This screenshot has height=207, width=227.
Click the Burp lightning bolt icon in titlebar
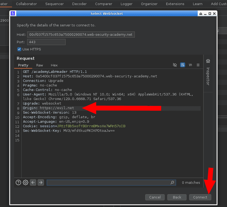click(13, 13)
